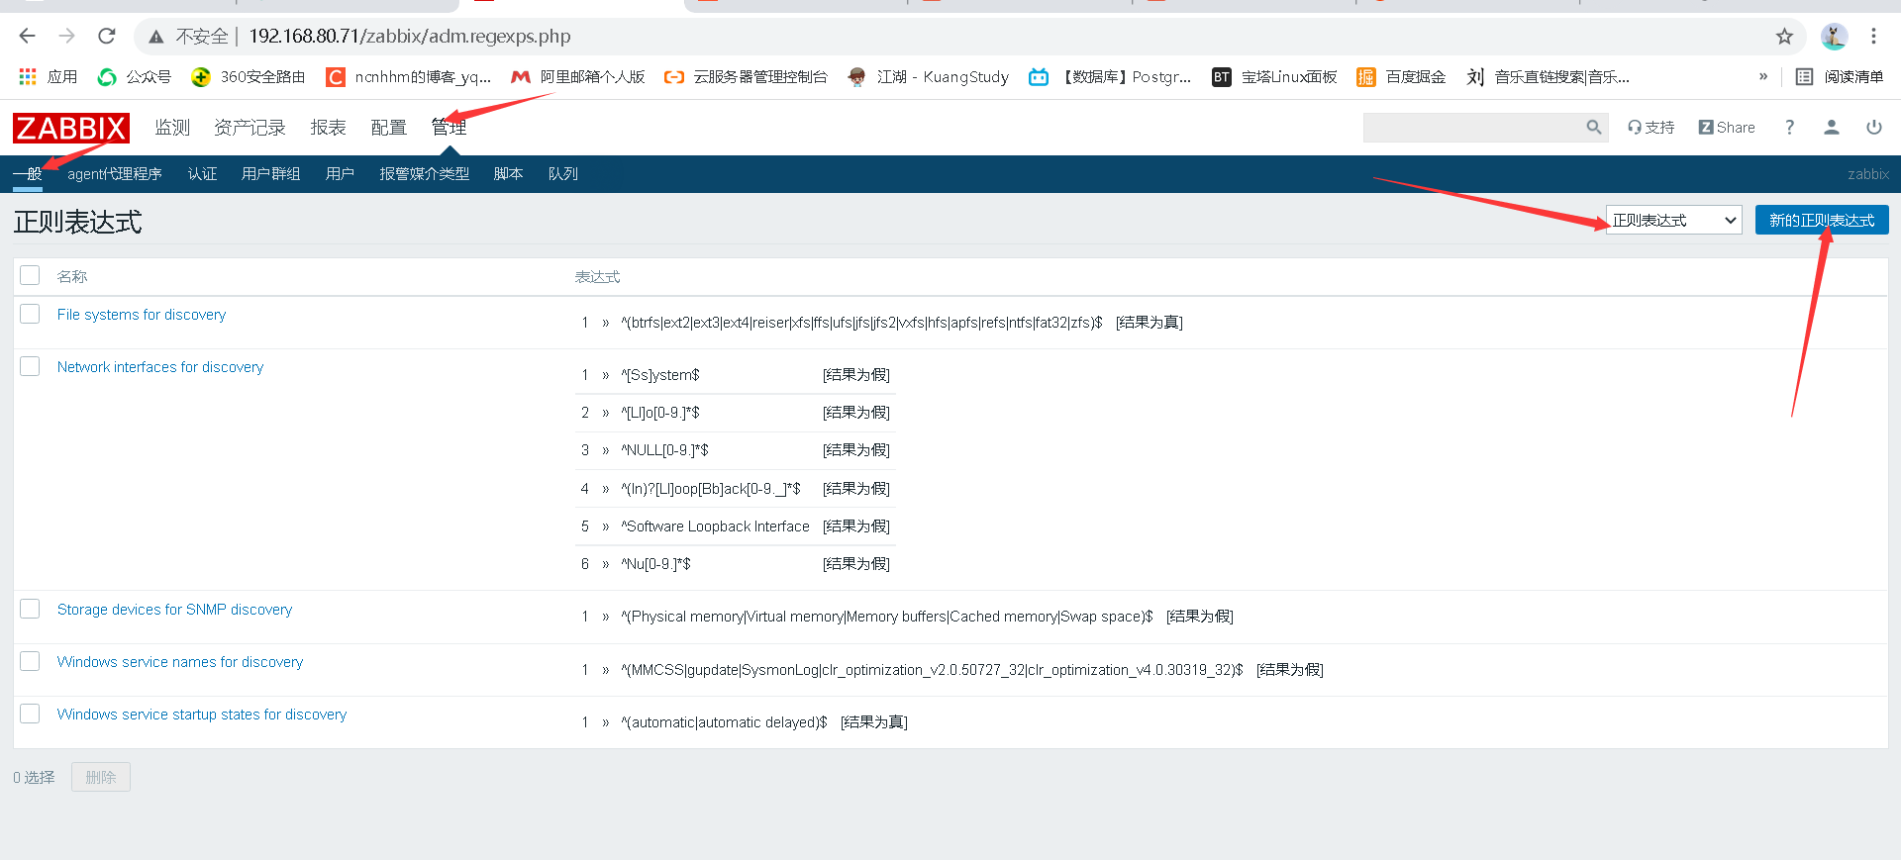The height and width of the screenshot is (860, 1901).
Task: Click the ^(automatic|automatic delayed)$ expression
Action: [x=724, y=722]
